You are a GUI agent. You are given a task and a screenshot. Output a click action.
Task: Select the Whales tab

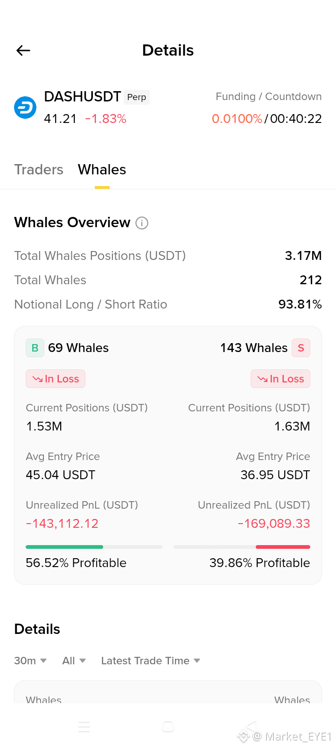click(102, 169)
